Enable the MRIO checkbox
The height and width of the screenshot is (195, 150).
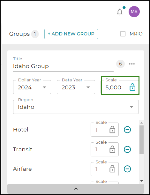(123, 34)
